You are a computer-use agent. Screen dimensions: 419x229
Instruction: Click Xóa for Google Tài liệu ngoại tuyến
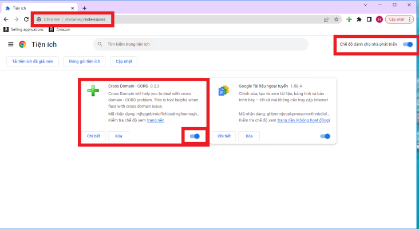(x=249, y=136)
